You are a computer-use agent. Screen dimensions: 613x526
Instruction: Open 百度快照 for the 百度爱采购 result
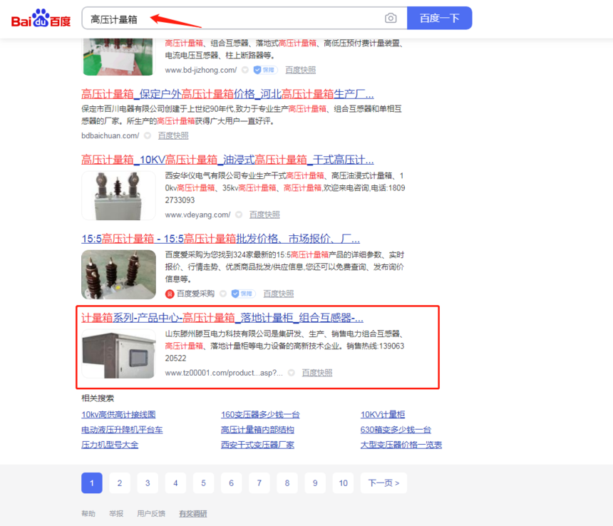coord(279,294)
